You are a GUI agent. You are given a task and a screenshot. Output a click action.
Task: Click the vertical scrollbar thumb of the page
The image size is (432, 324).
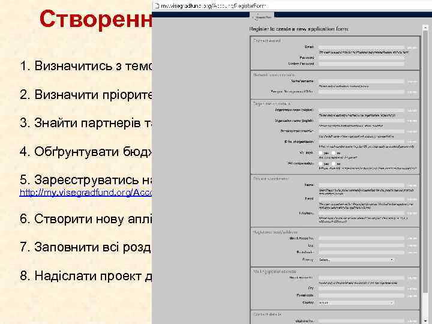coord(425,163)
